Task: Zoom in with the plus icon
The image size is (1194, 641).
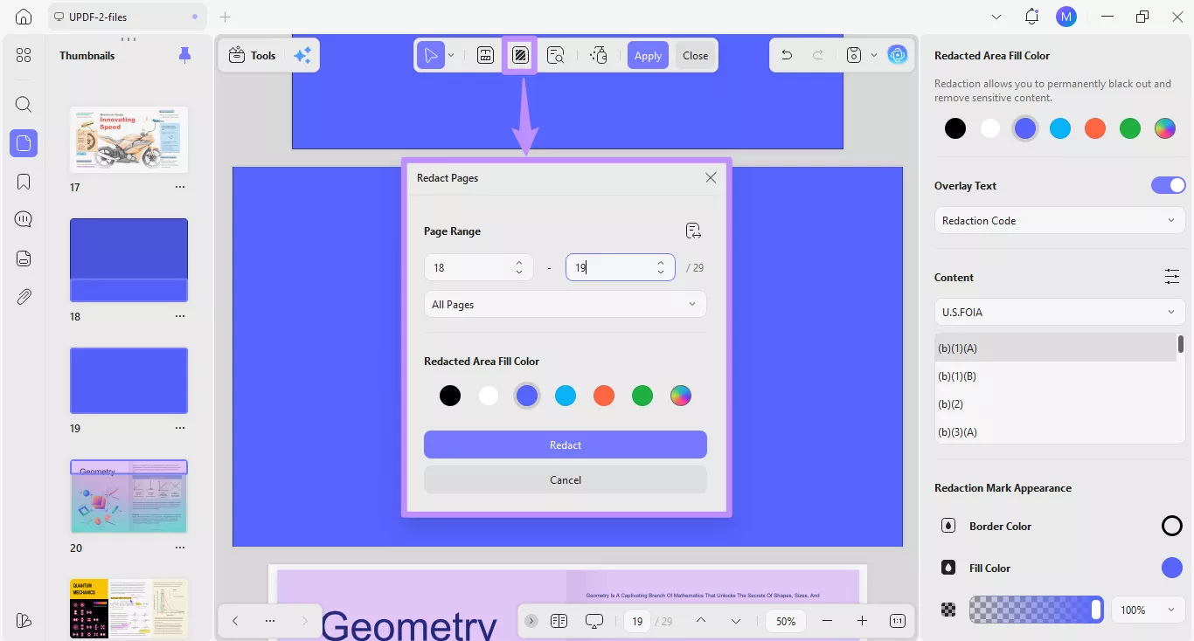Action: pos(862,621)
